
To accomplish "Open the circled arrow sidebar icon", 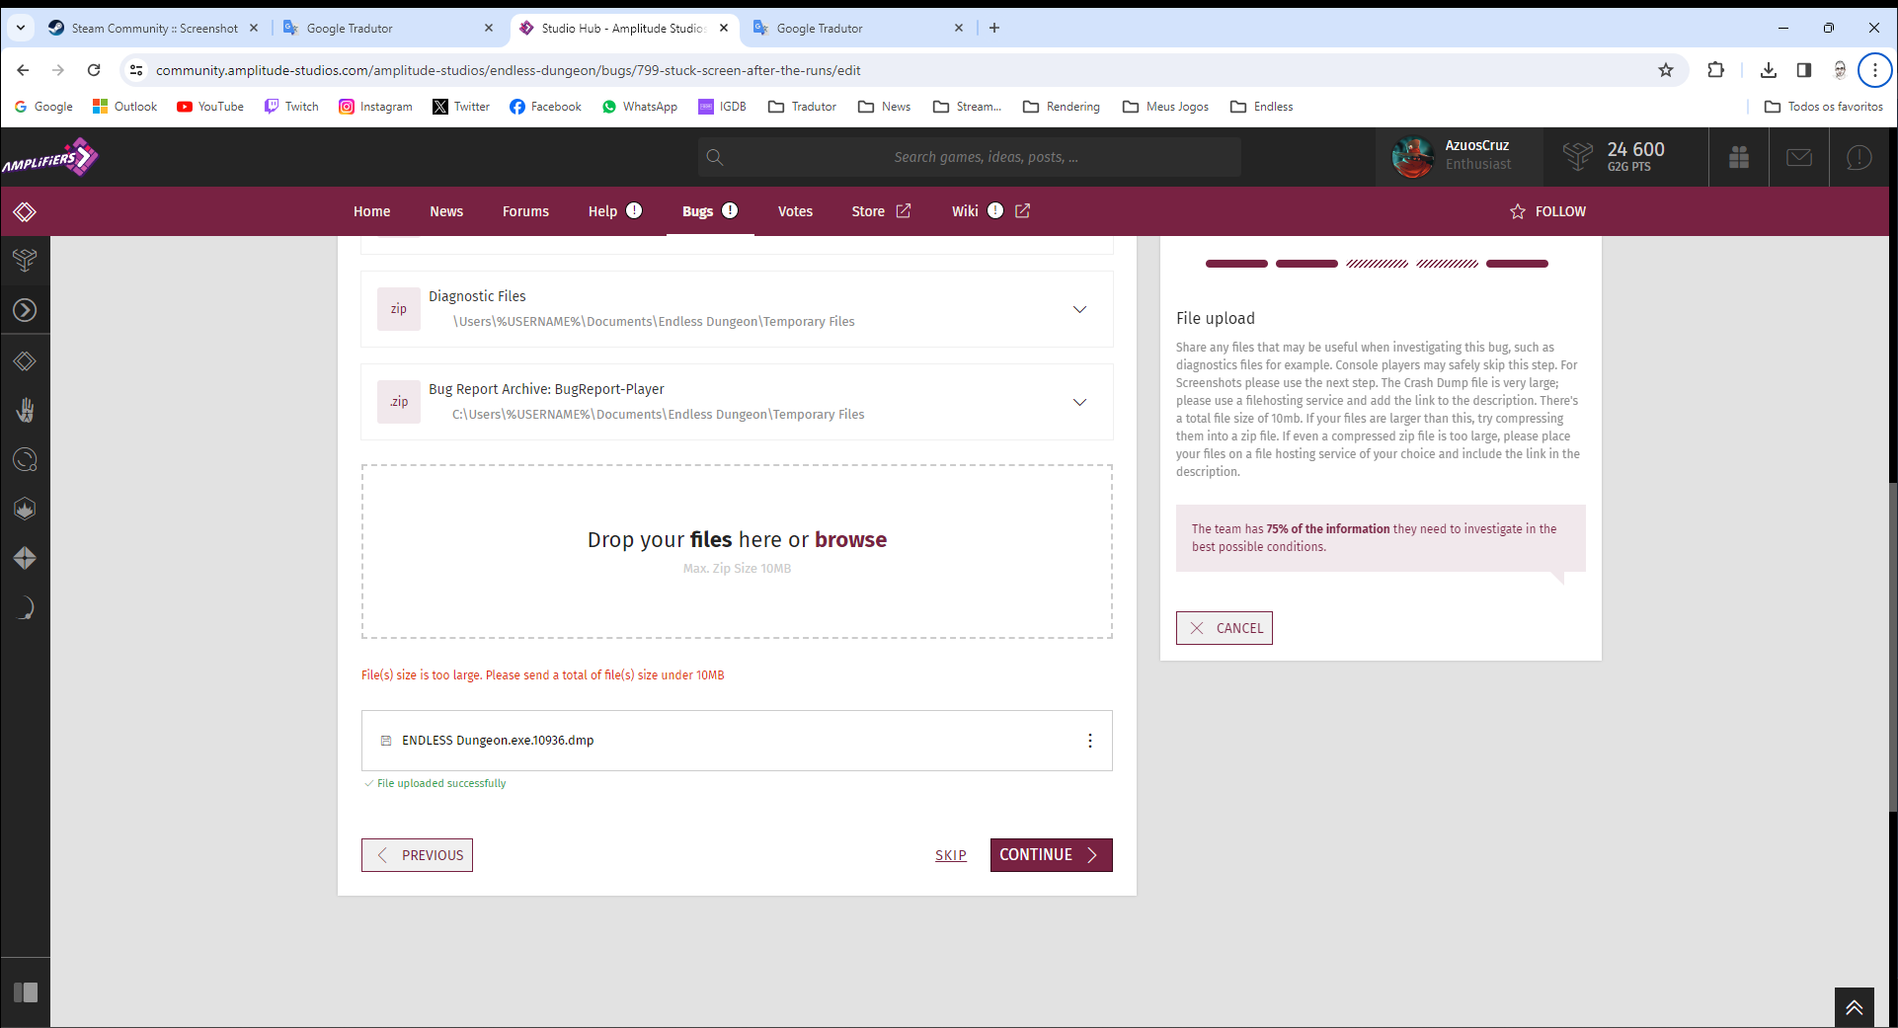I will click(x=25, y=310).
